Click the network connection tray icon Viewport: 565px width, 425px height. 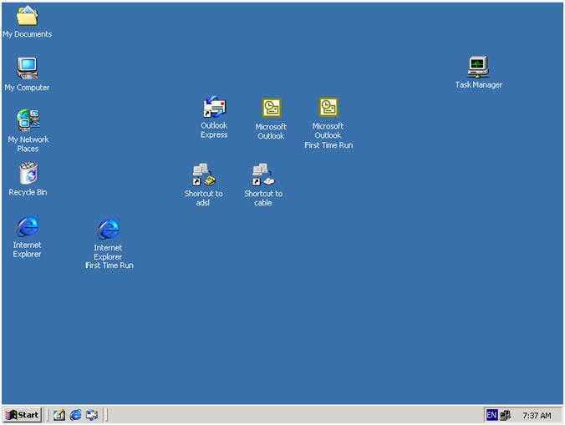pyautogui.click(x=505, y=415)
